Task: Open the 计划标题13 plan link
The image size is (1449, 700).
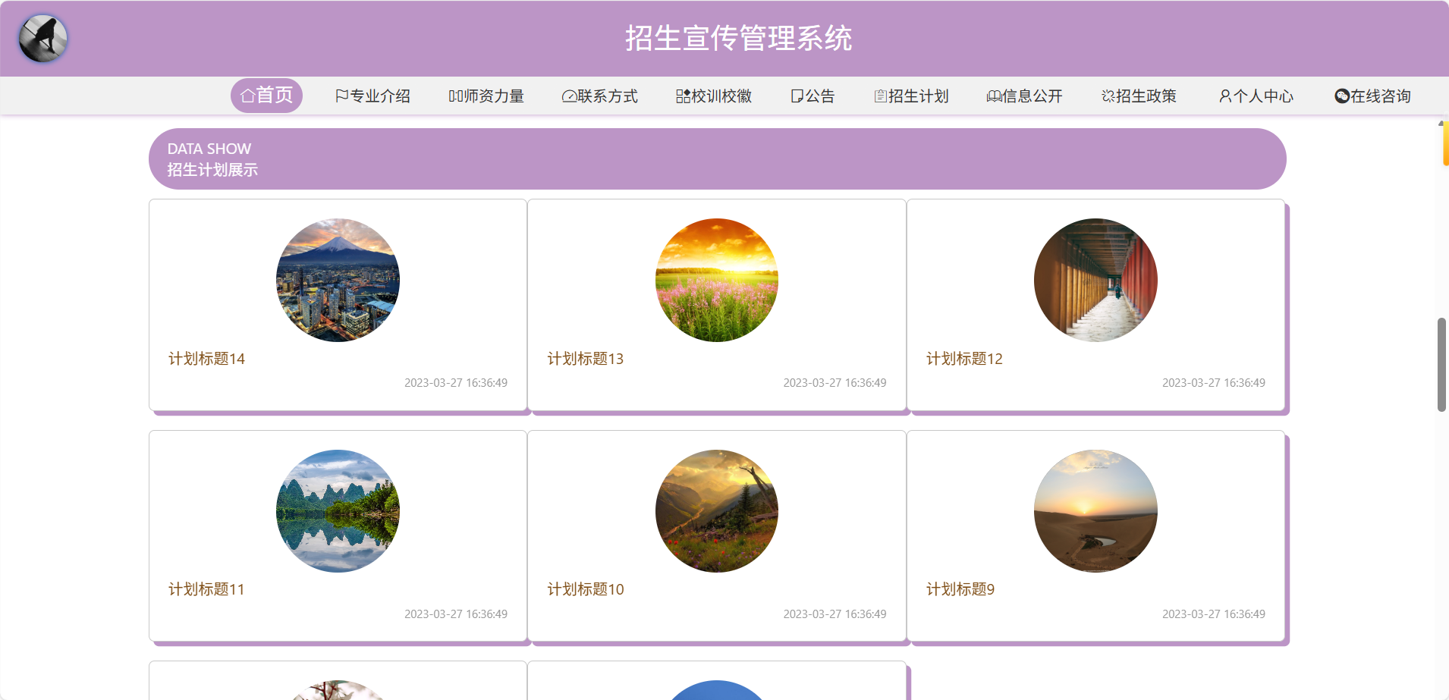Action: [x=586, y=359]
